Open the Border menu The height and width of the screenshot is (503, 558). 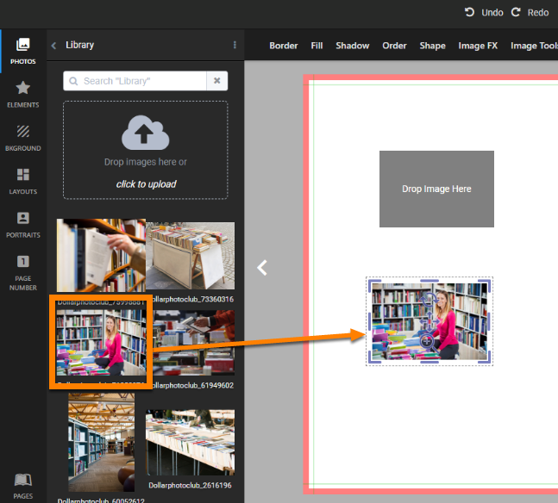coord(283,46)
